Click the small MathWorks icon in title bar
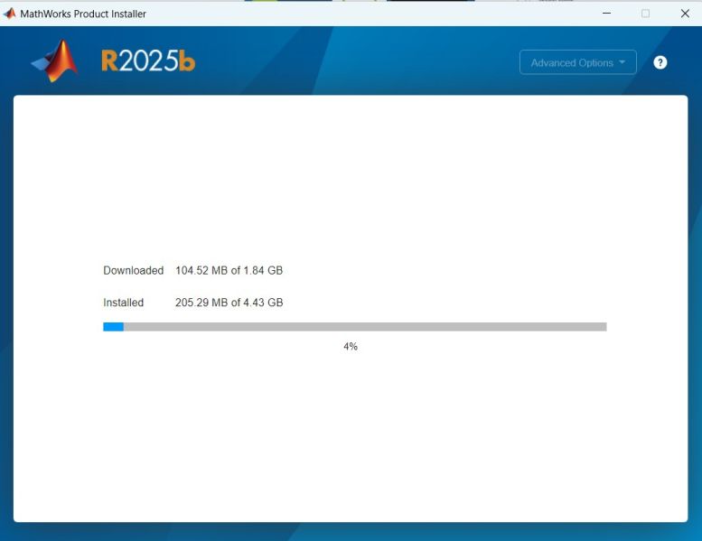This screenshot has height=541, width=702. (10, 14)
